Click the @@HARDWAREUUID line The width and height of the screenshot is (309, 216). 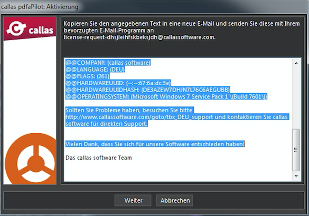pyautogui.click(x=118, y=83)
